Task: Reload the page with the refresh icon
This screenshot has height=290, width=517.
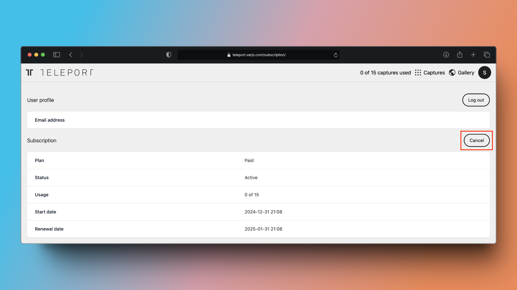Action: [x=336, y=55]
